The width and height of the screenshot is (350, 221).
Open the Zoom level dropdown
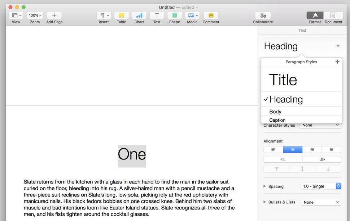tap(35, 15)
